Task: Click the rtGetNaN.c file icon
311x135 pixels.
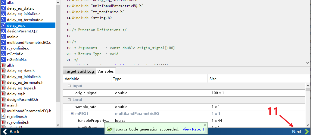Action: click(3, 59)
